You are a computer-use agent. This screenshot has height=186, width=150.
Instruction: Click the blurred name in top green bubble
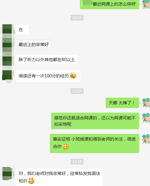87,4
